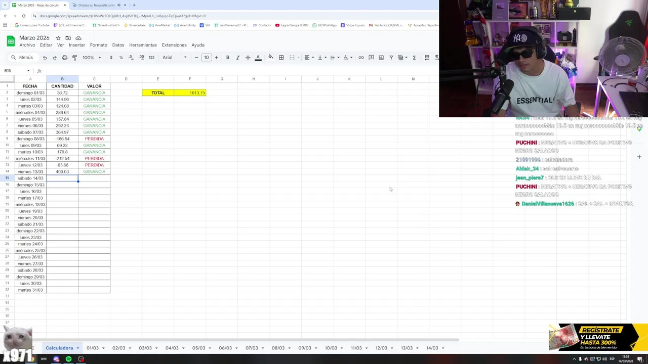Activate the paint format roller
The height and width of the screenshot is (364, 648).
click(x=74, y=58)
